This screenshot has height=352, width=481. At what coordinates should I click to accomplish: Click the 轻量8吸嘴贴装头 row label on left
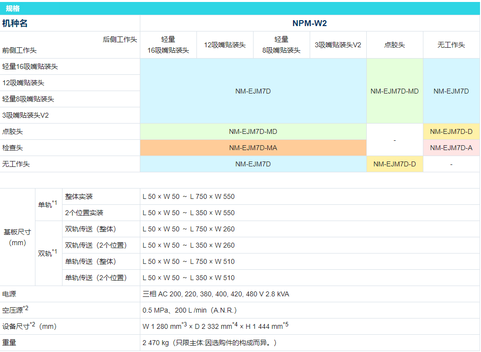[x=28, y=99]
